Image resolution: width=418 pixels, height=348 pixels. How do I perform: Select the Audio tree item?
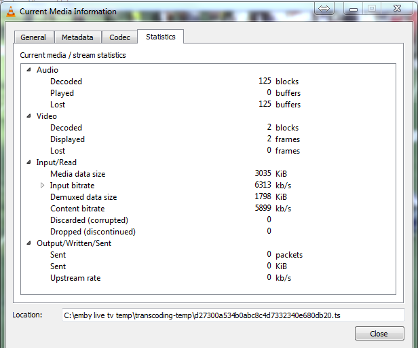[47, 70]
